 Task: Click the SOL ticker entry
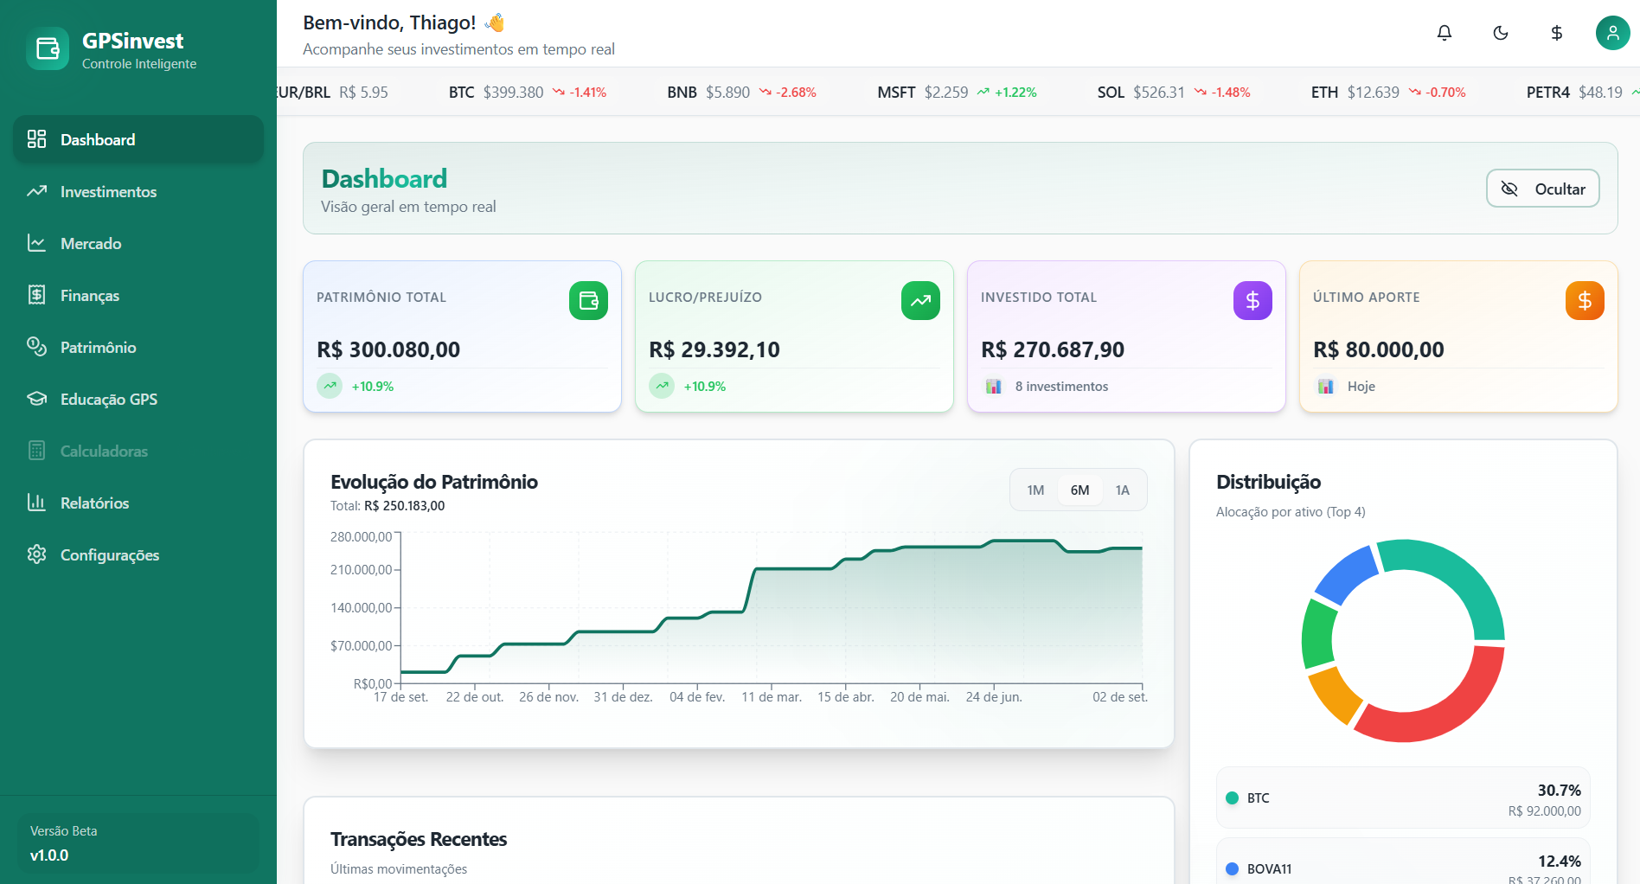(x=1174, y=93)
